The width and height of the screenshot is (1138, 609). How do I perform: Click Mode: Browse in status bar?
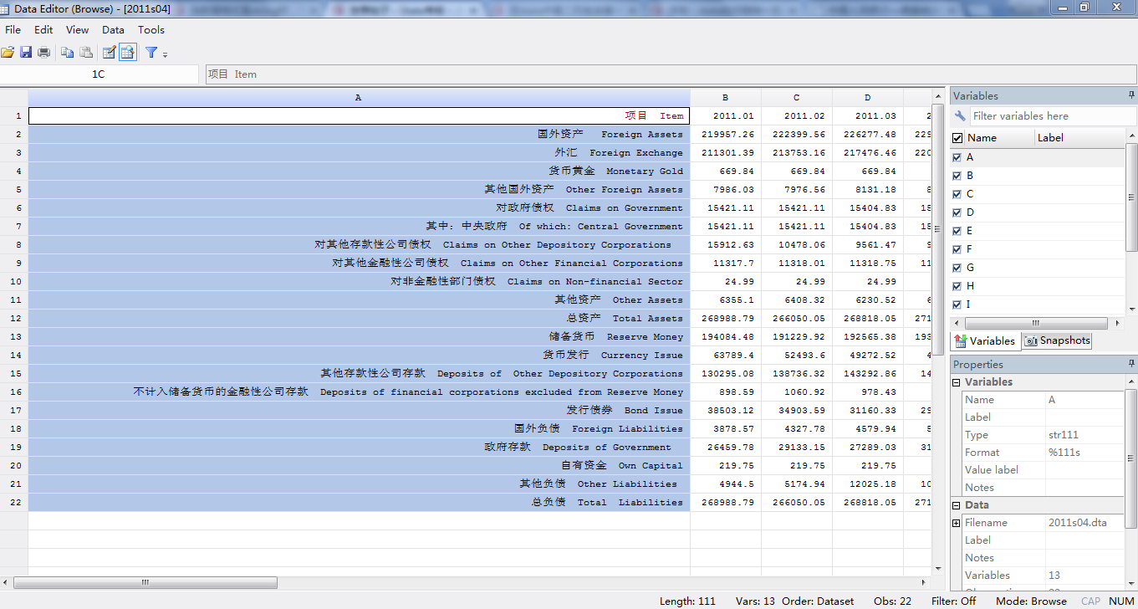click(1031, 601)
